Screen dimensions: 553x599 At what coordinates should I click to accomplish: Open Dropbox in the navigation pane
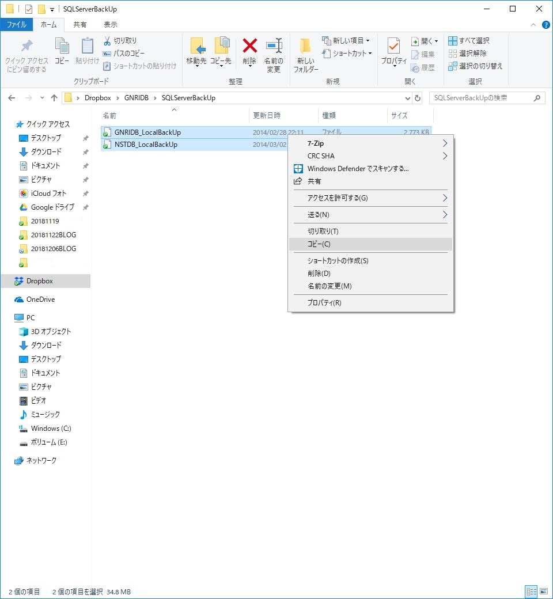pyautogui.click(x=39, y=281)
